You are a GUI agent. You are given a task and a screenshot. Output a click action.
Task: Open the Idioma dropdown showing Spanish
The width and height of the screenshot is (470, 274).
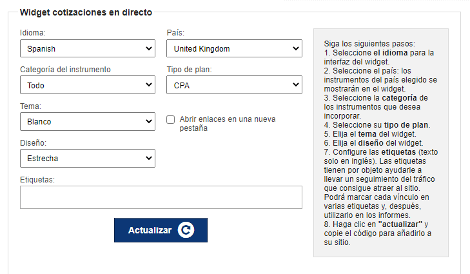pyautogui.click(x=87, y=48)
